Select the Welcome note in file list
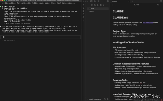163x101 pixels. click(98, 11)
